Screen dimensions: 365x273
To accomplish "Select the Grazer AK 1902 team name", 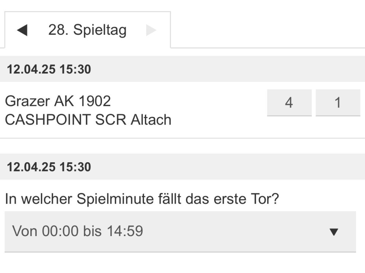I will [58, 101].
